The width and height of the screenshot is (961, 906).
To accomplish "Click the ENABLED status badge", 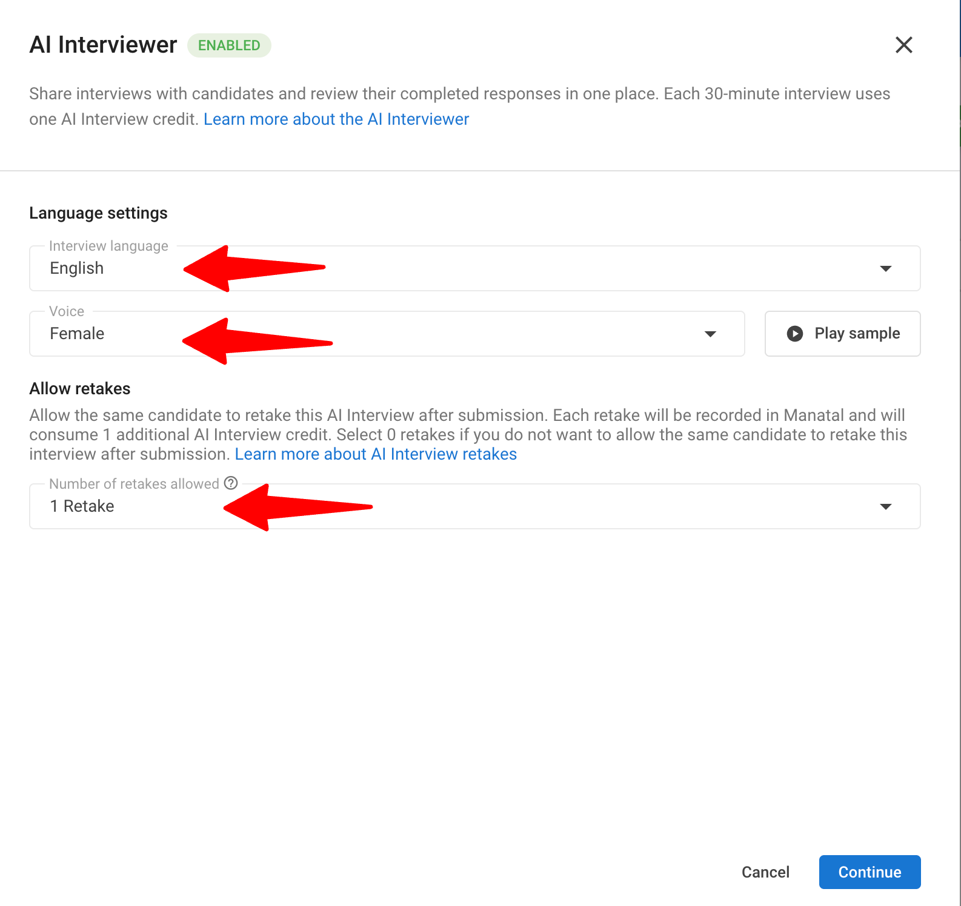I will [x=229, y=45].
